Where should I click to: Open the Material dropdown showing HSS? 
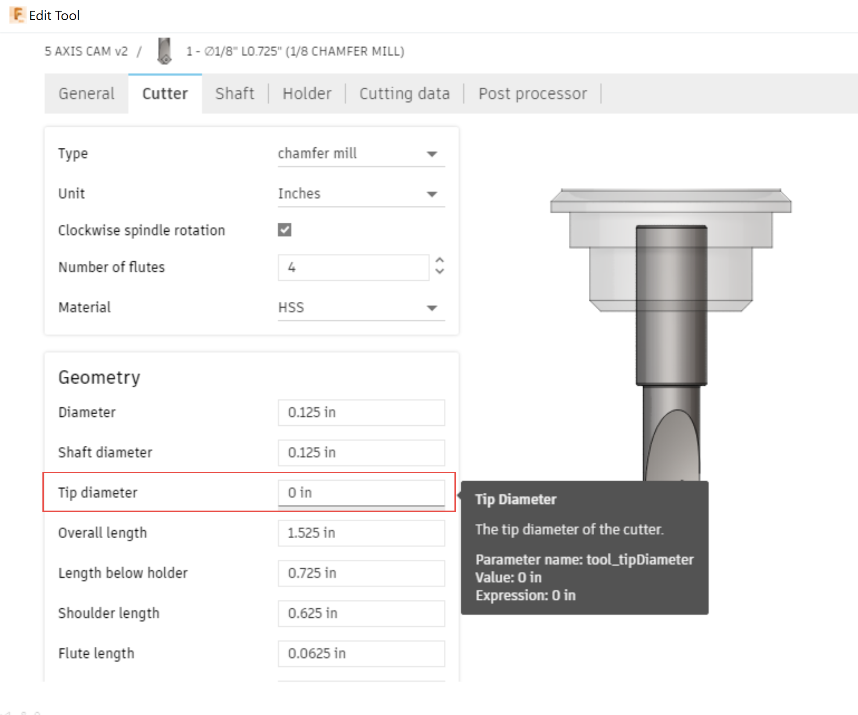361,308
